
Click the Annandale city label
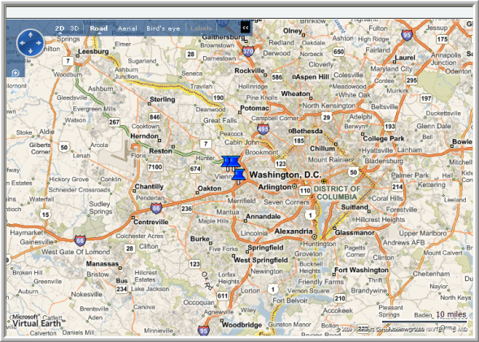click(263, 216)
